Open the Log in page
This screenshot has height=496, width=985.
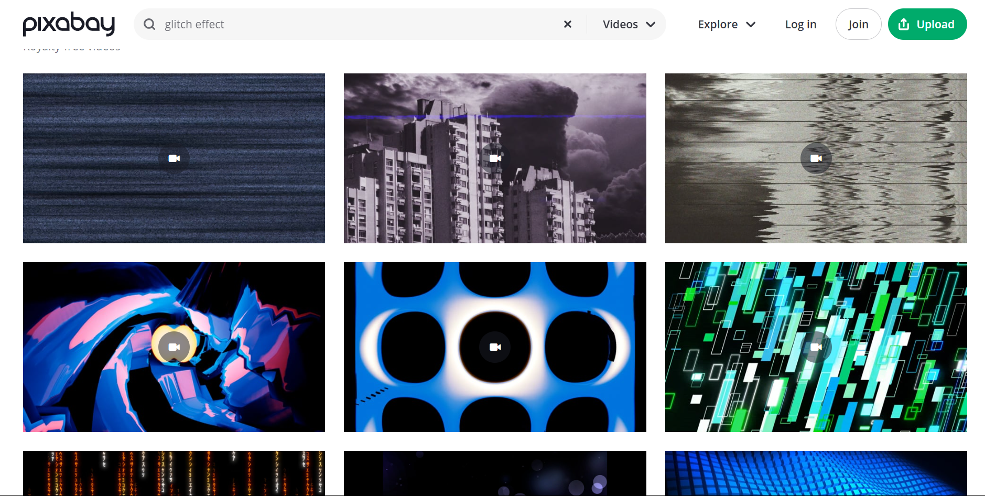coord(800,24)
